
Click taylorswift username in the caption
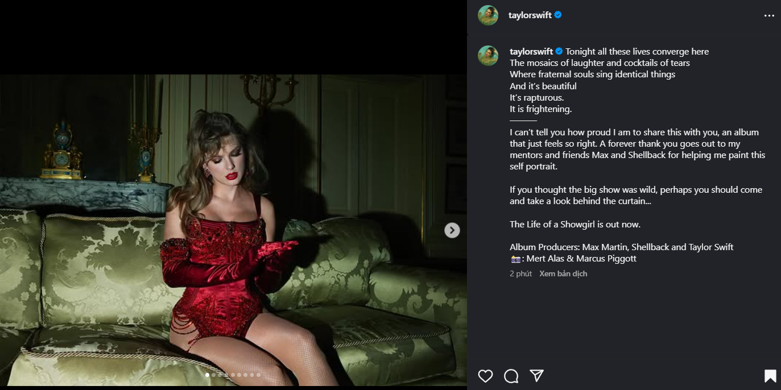pyautogui.click(x=531, y=52)
